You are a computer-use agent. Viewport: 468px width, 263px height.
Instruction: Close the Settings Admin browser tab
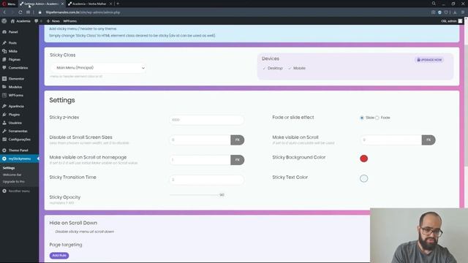[62, 4]
